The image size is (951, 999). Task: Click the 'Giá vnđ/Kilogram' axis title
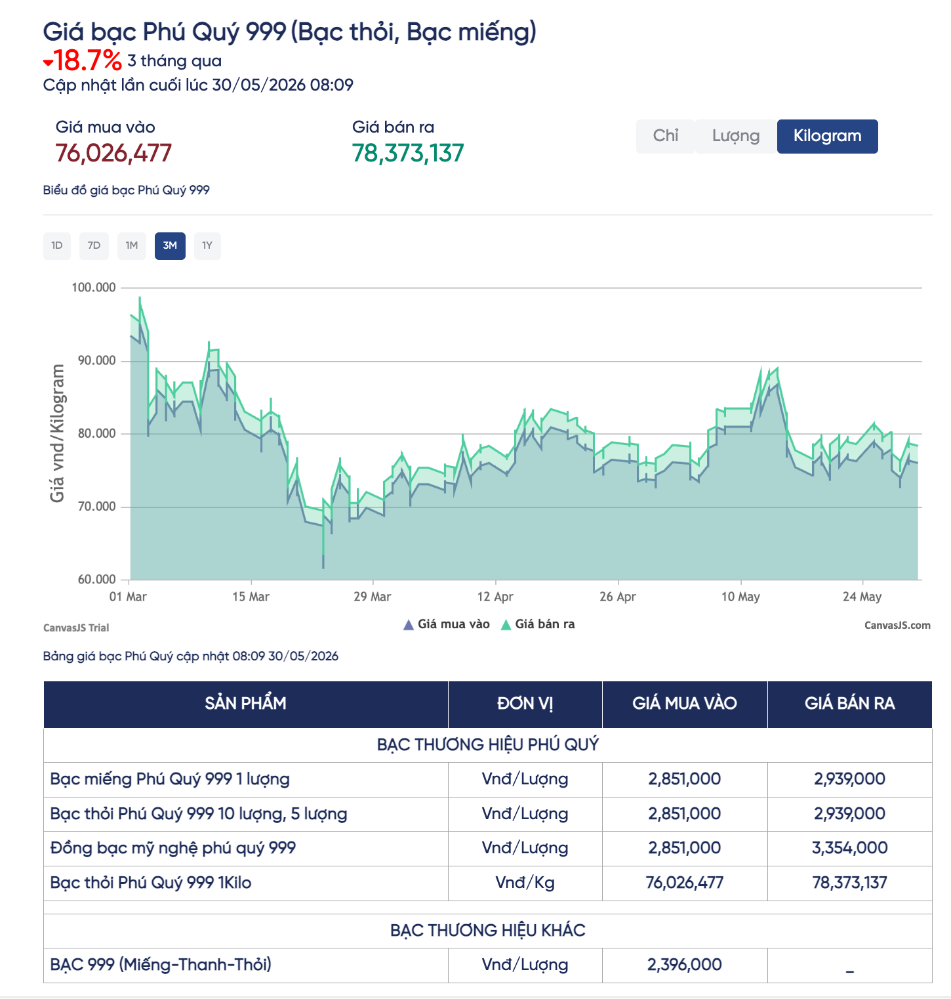(57, 433)
